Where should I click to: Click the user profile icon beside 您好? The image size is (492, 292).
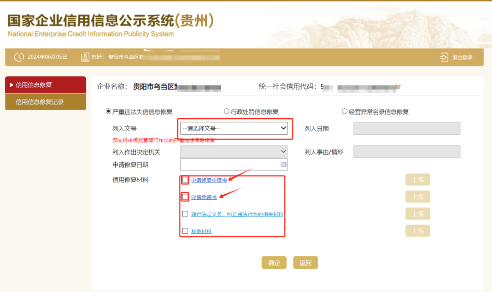85,57
